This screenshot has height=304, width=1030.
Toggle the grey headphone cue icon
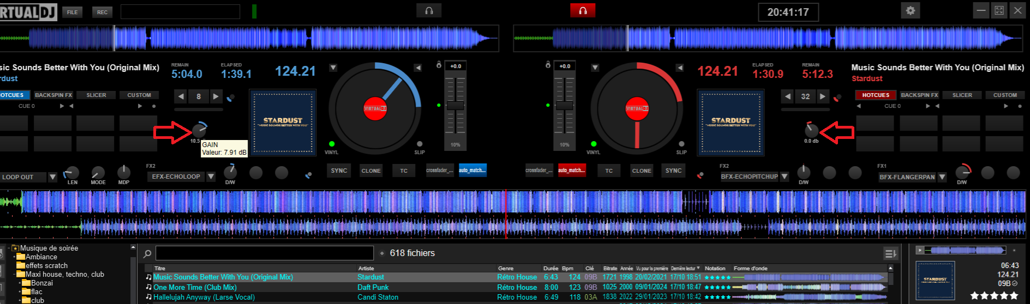click(x=429, y=10)
